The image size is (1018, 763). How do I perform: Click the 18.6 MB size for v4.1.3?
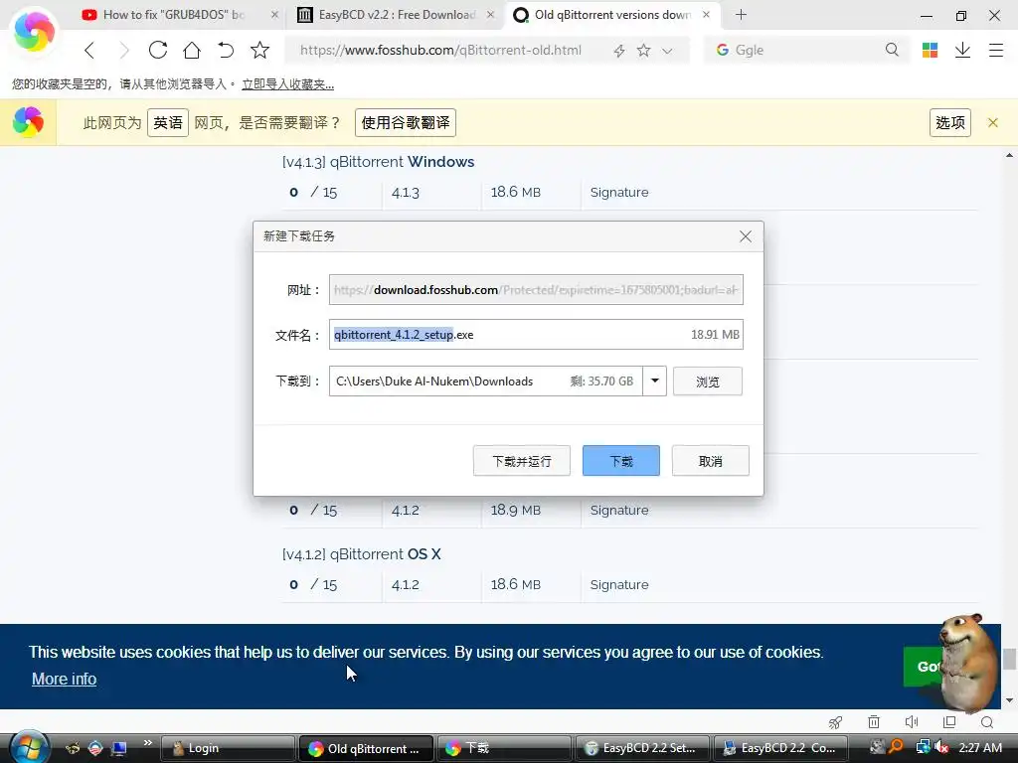(516, 192)
